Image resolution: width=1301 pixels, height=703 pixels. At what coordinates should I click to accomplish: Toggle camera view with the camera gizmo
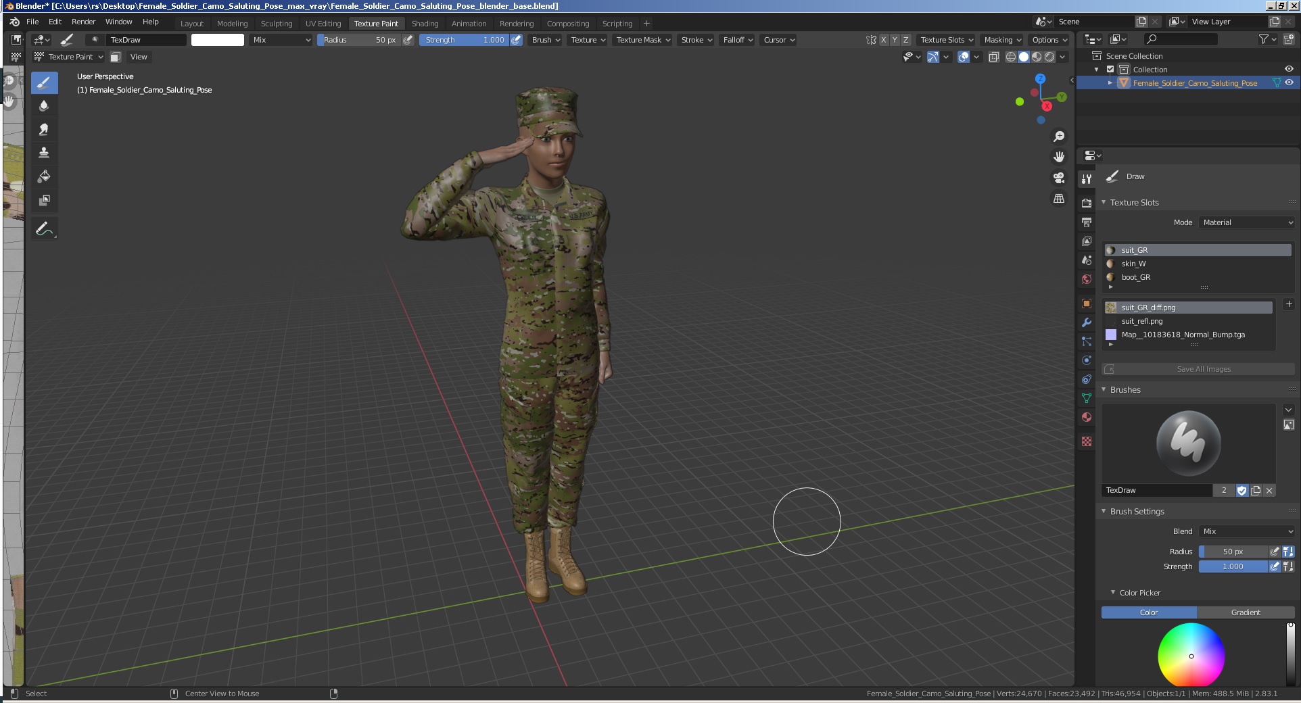(x=1059, y=178)
